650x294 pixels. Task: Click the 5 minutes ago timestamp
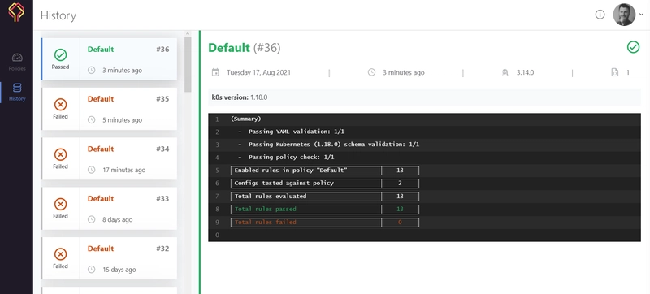pos(123,120)
